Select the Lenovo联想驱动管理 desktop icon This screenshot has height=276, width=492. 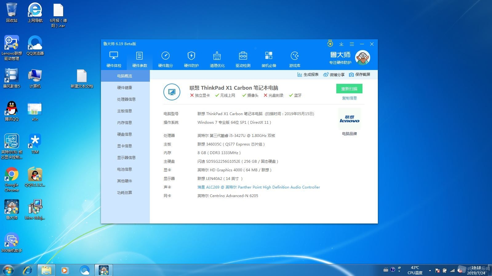(x=12, y=48)
